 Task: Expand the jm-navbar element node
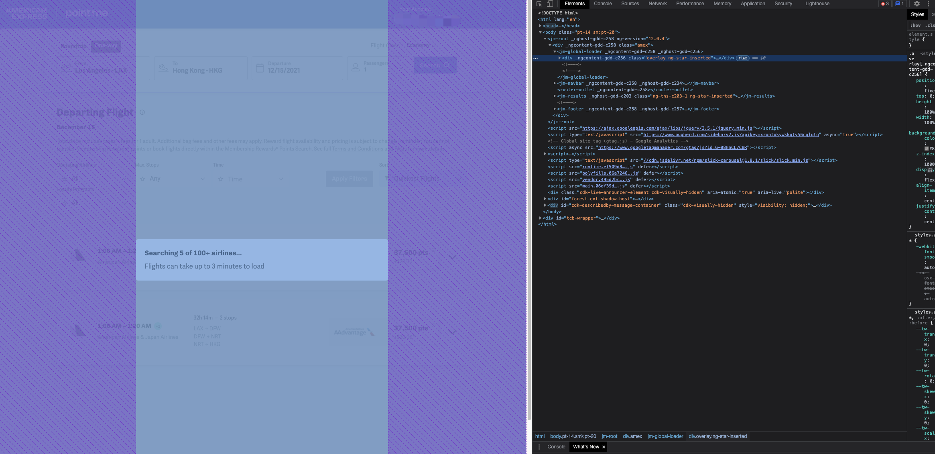tap(555, 83)
